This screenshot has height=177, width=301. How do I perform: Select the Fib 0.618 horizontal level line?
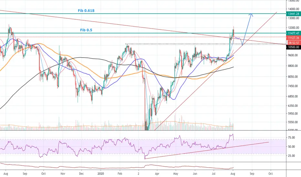143,14
